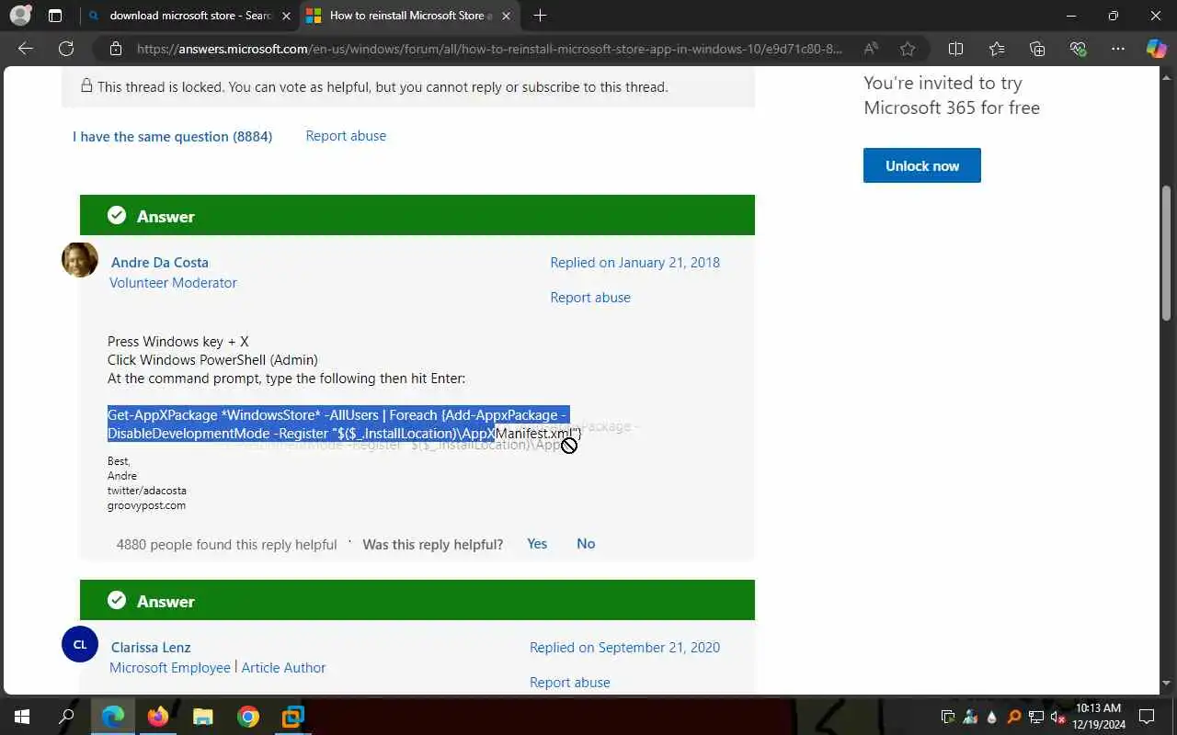Click the 'Microsoft Employee' label
This screenshot has height=735, width=1177.
[170, 667]
